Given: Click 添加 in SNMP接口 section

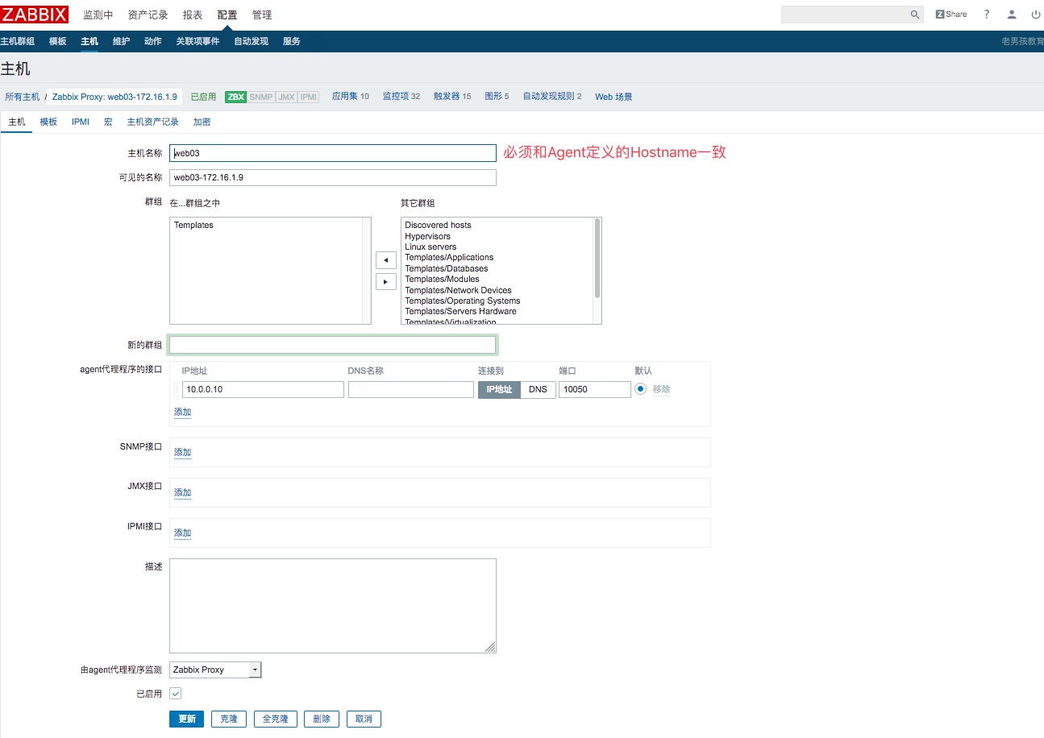Looking at the screenshot, I should [x=183, y=453].
